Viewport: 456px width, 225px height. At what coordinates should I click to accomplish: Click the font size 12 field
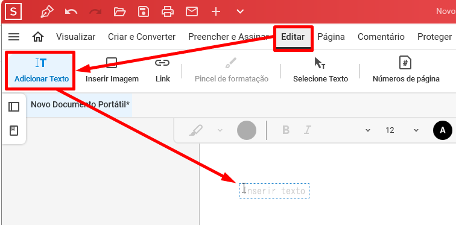point(390,130)
